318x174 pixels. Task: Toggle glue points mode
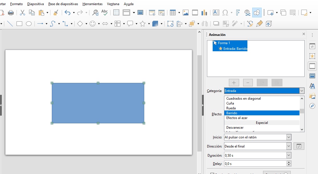[259, 24]
